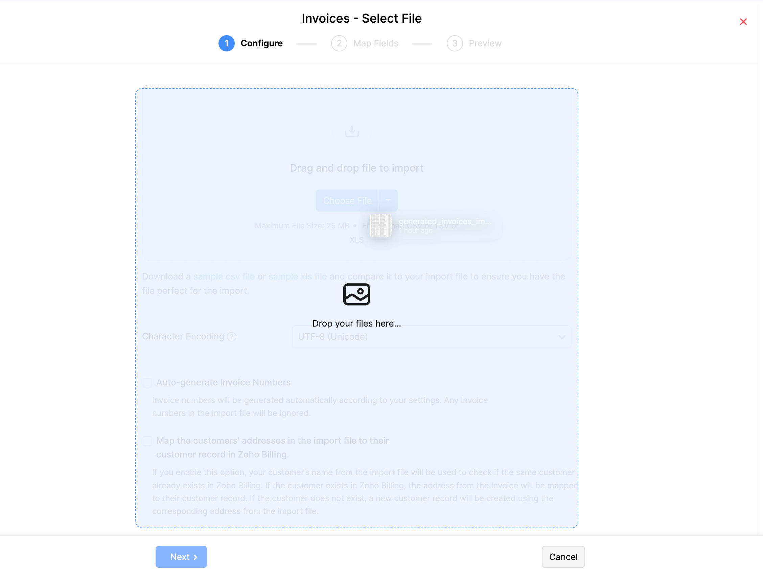Enable Auto-generate Invoice Numbers

pyautogui.click(x=148, y=382)
